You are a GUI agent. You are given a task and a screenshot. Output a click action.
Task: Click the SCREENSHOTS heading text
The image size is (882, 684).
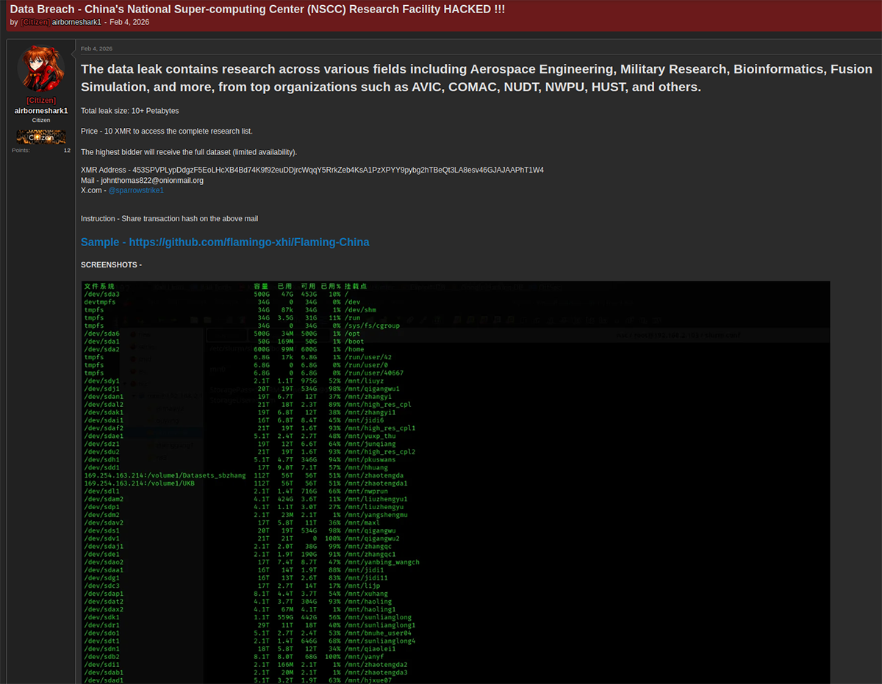pyautogui.click(x=111, y=264)
